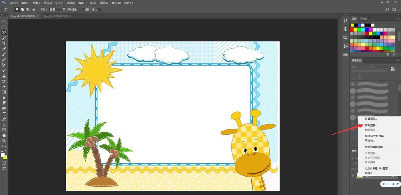Select the Eraser tool
Viewport: 401px width, 195px height.
pyautogui.click(x=4, y=87)
